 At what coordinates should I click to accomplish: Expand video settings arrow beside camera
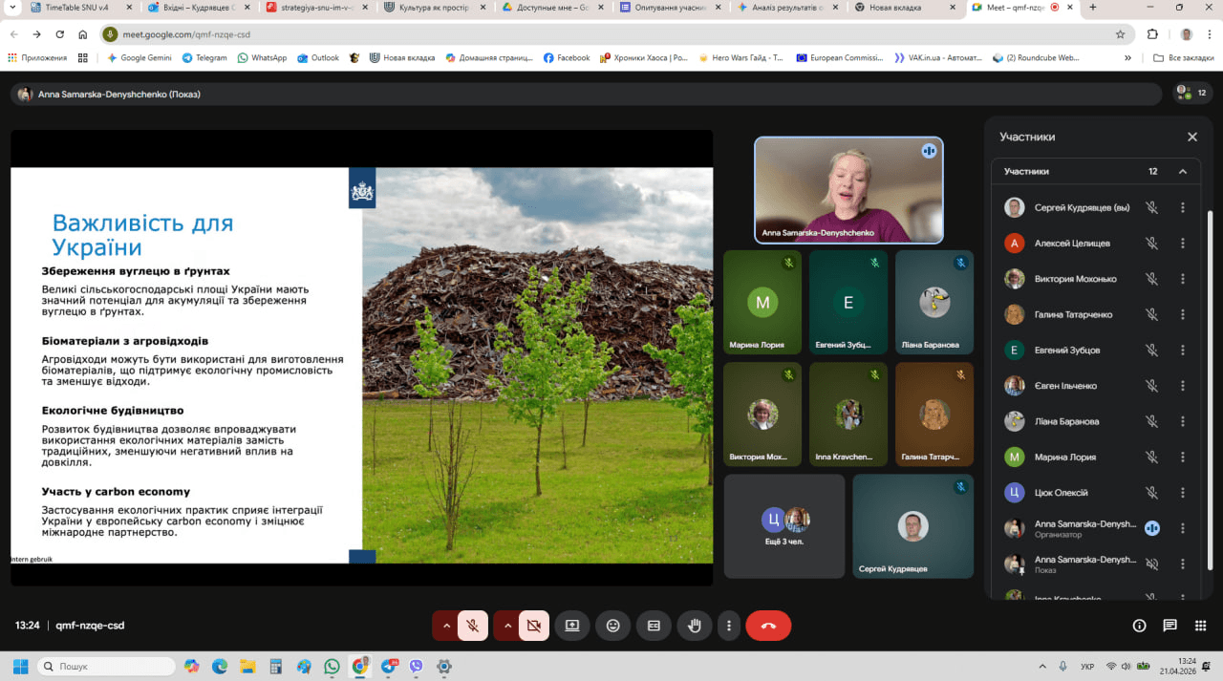pyautogui.click(x=507, y=626)
